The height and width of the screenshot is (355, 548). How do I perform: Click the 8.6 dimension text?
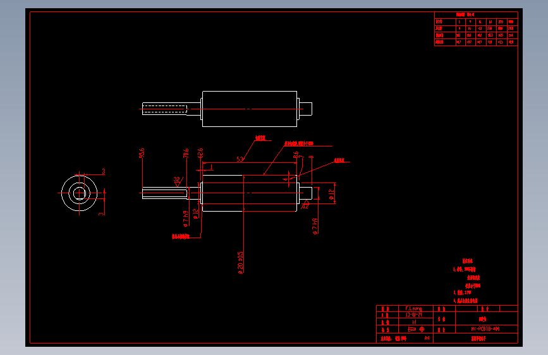pyautogui.click(x=296, y=155)
